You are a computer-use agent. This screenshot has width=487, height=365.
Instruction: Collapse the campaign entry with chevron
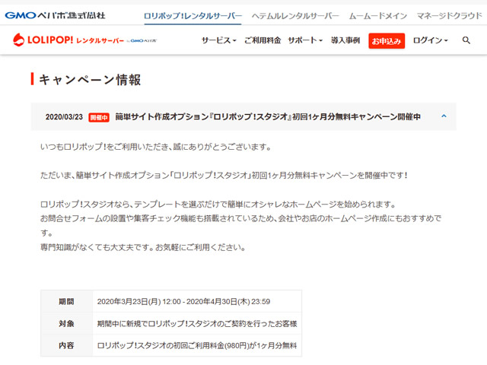[x=444, y=116]
